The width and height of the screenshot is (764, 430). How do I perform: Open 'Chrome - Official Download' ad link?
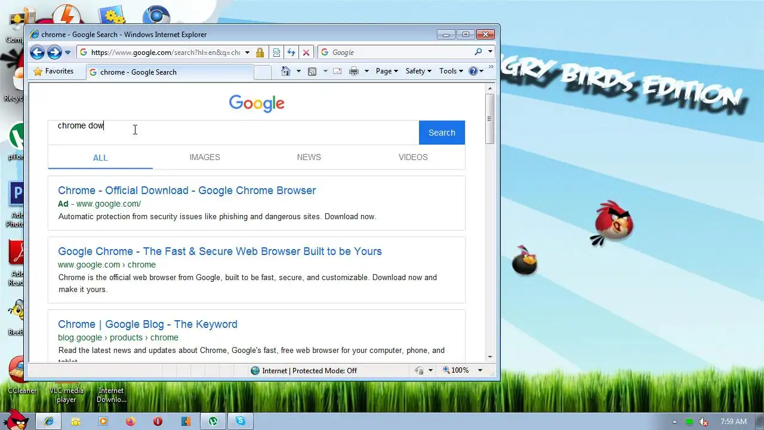(x=187, y=191)
